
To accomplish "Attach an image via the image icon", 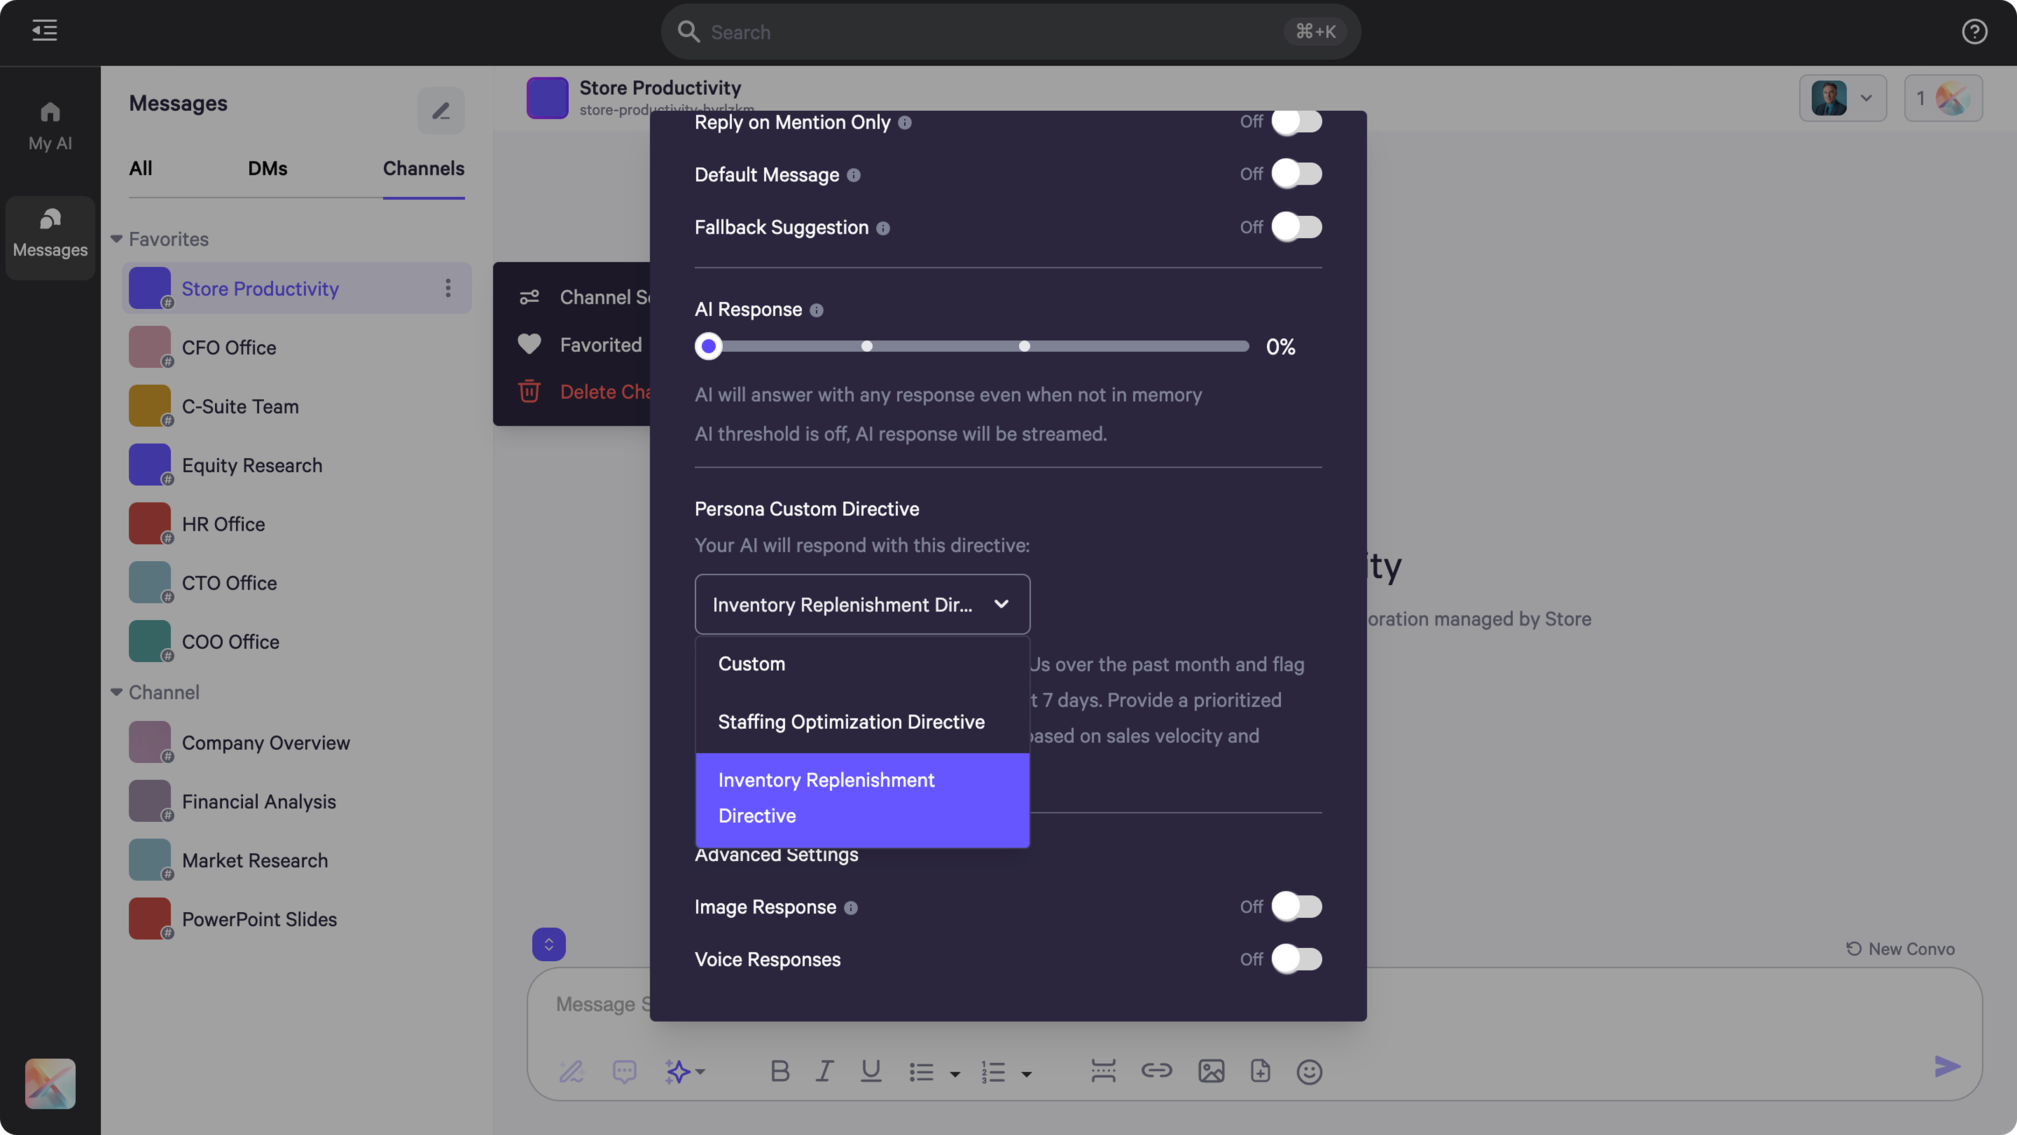I will pos(1211,1071).
